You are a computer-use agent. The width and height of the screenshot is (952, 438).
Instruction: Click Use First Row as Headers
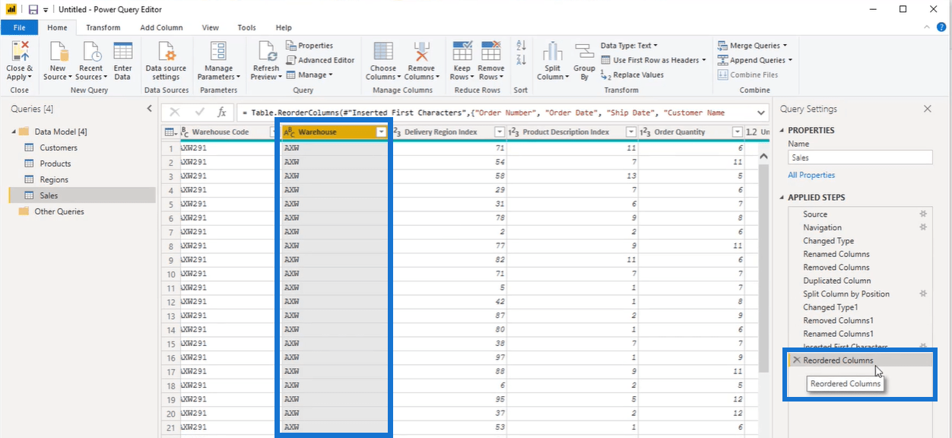pyautogui.click(x=654, y=60)
